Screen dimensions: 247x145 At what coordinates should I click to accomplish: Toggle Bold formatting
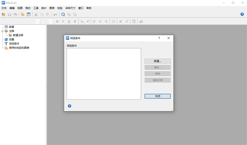pos(57,22)
